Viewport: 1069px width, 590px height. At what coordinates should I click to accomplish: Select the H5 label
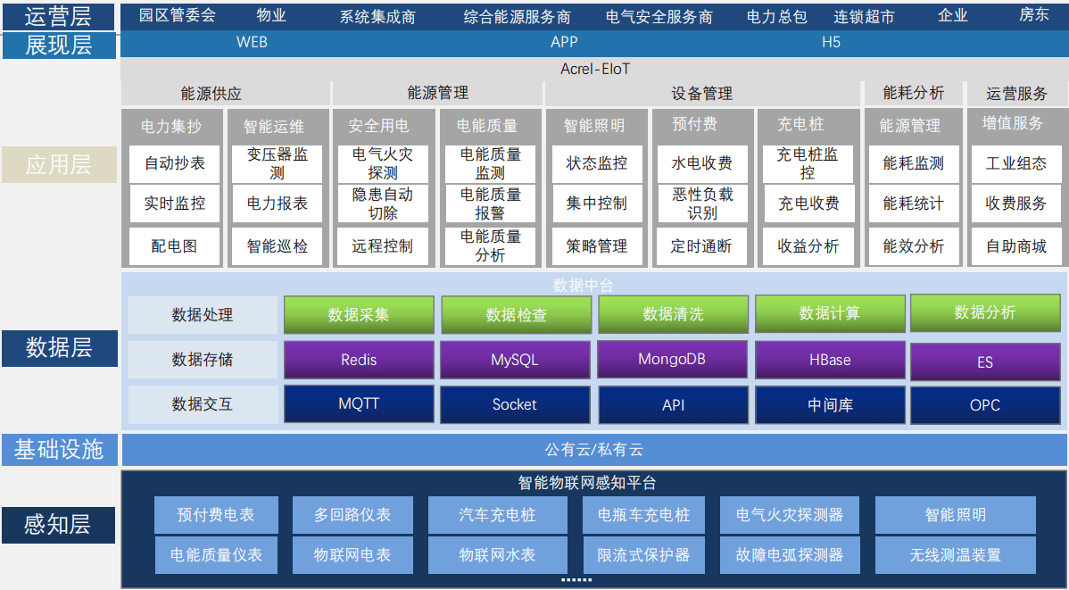point(831,42)
